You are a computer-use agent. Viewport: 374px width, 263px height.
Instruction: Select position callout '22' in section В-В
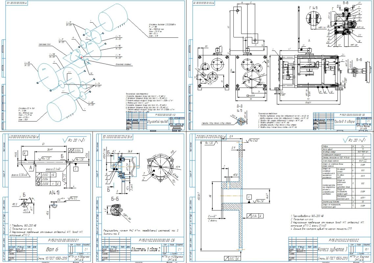(x=360, y=35)
